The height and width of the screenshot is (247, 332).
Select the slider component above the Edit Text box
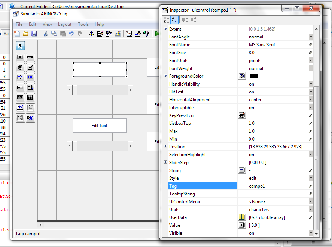100,90
